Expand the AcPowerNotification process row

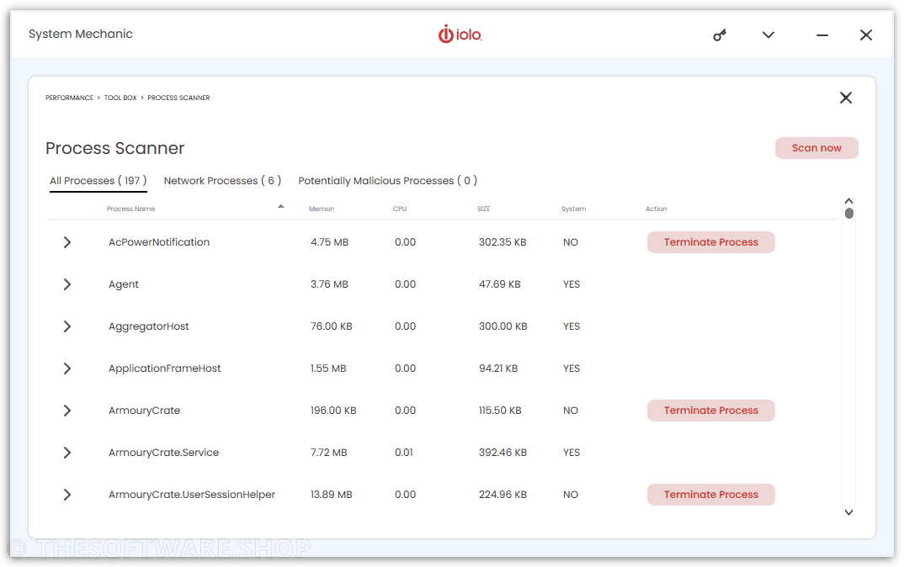coord(66,242)
